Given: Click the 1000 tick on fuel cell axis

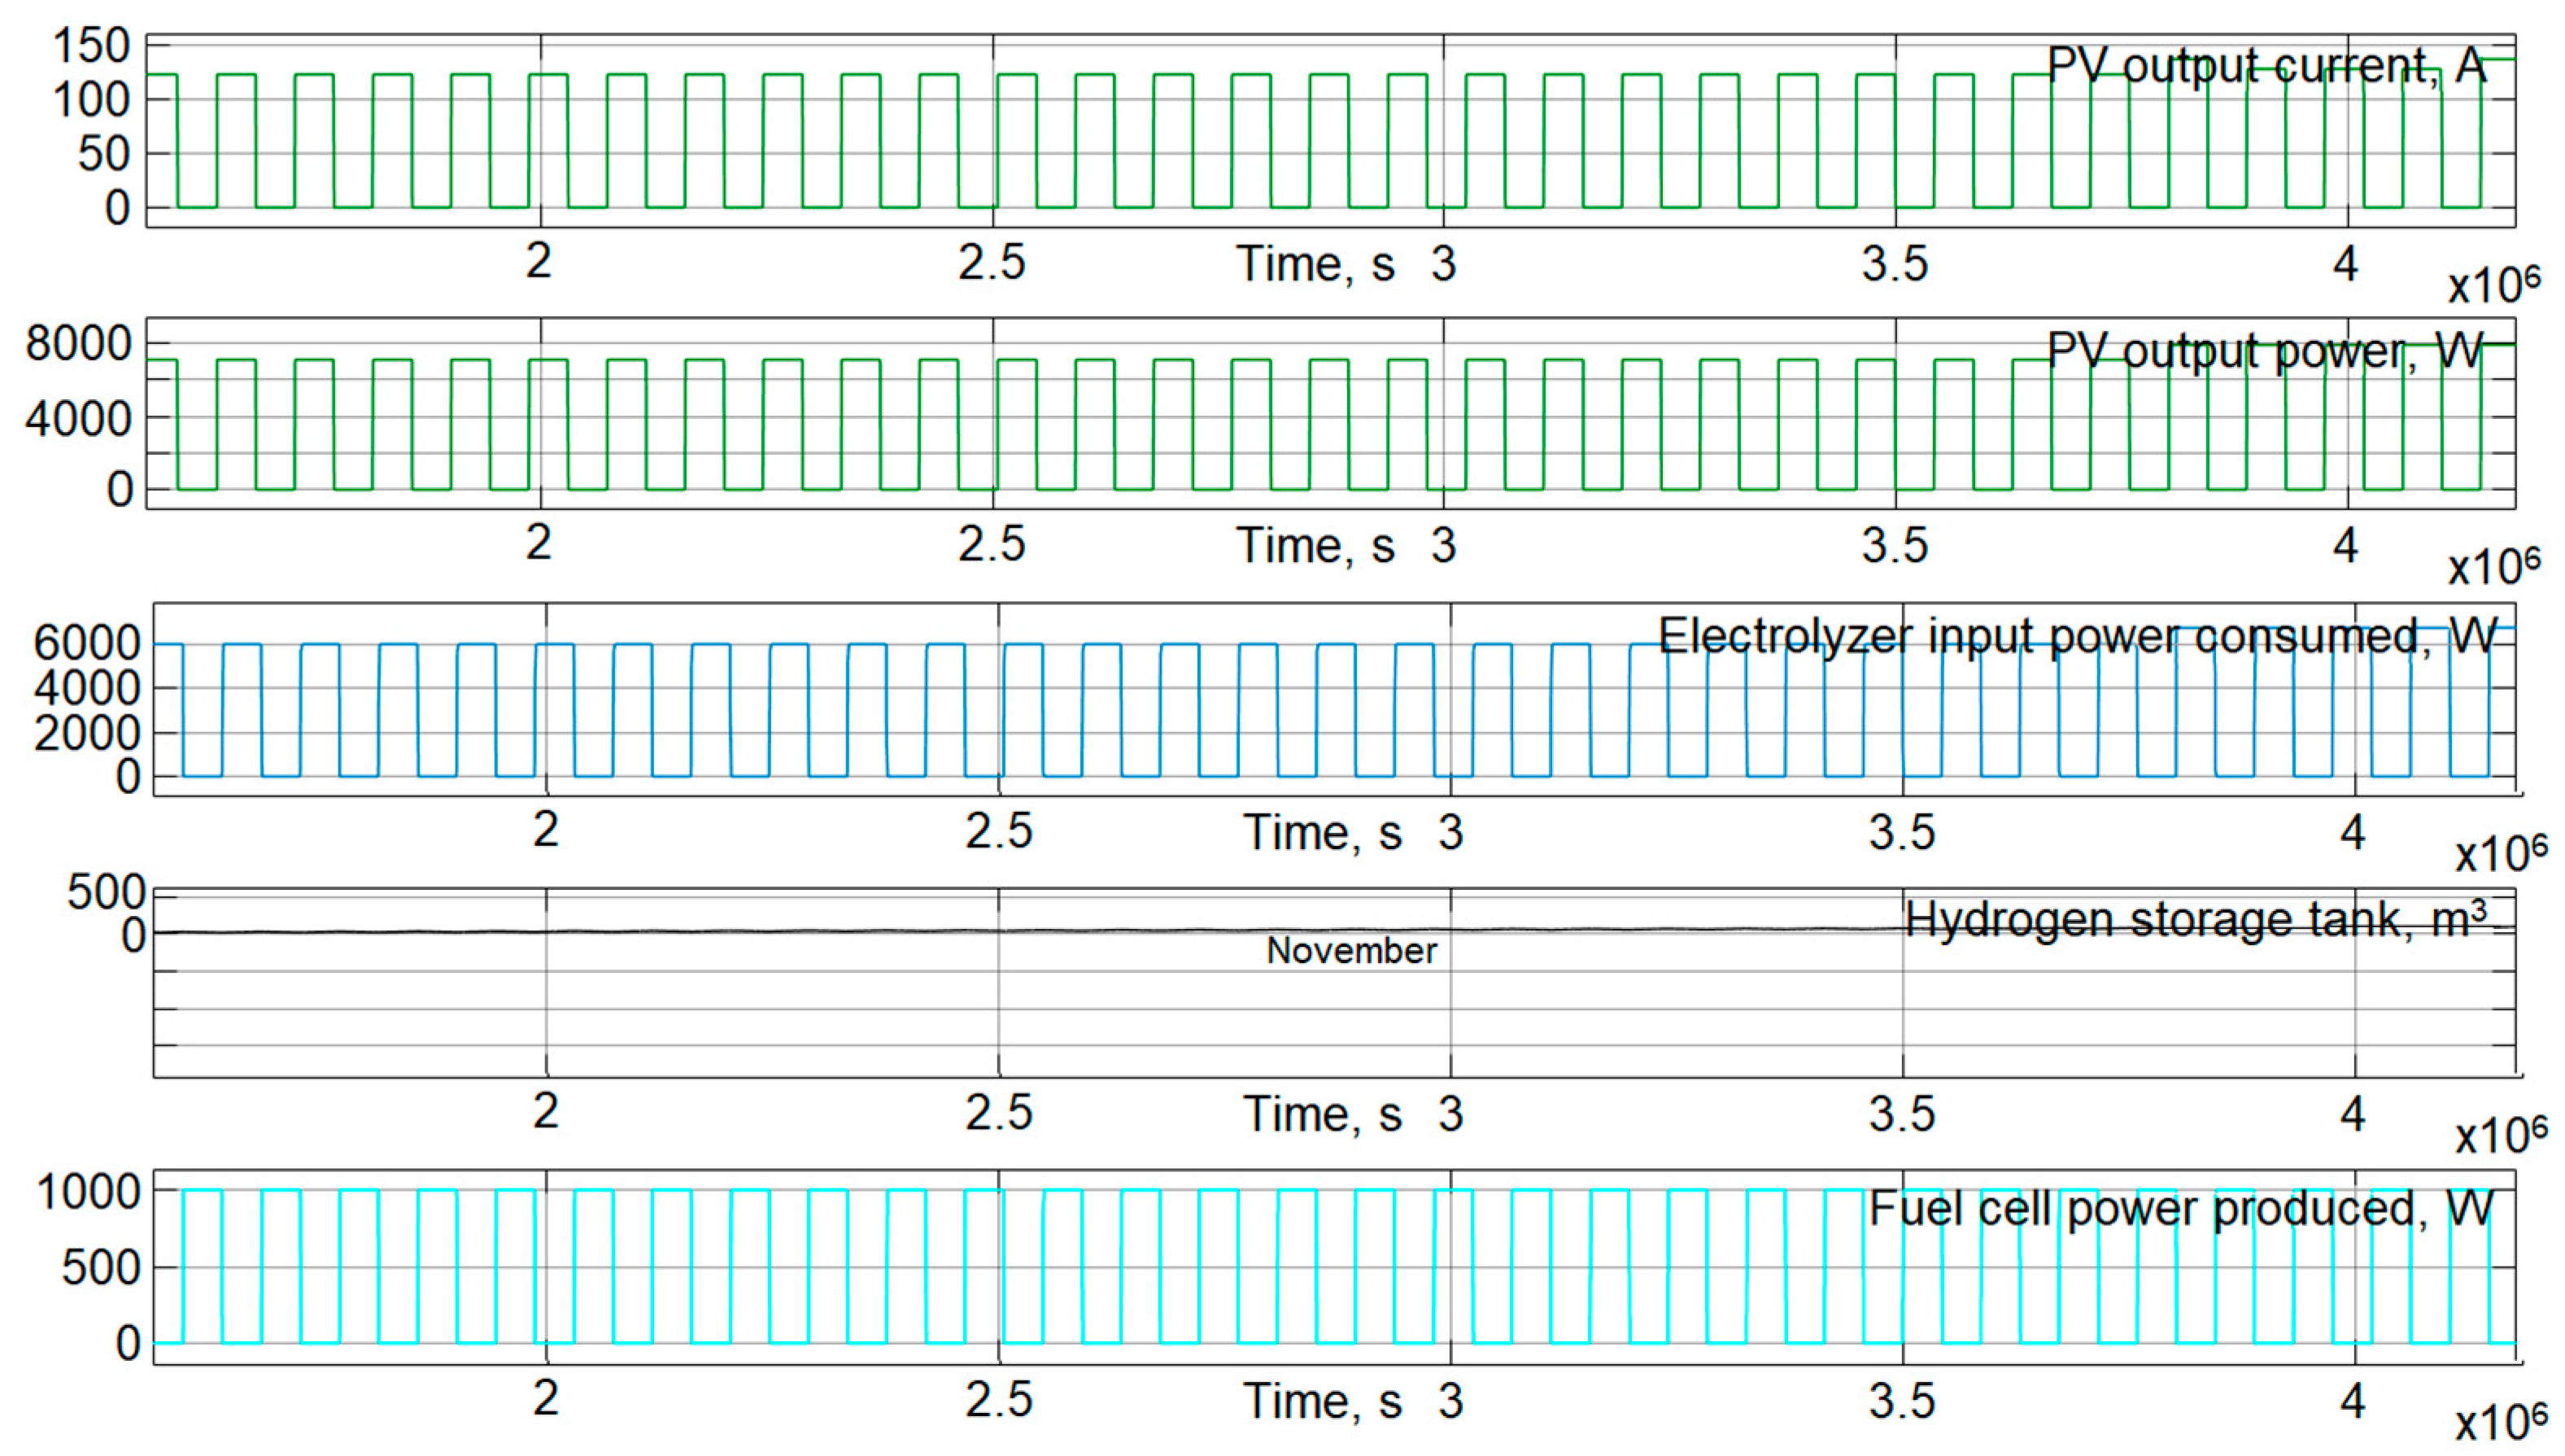Looking at the screenshot, I should [88, 1192].
